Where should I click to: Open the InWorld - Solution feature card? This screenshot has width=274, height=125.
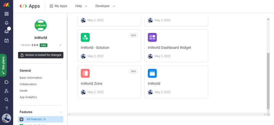point(109,46)
